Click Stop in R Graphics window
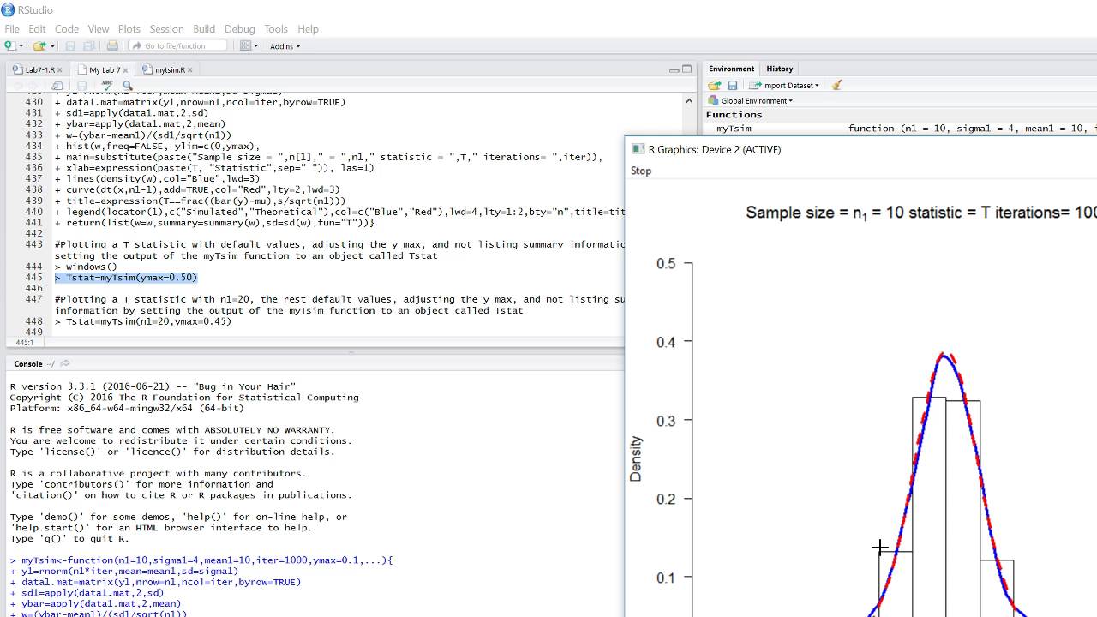Screen dimensions: 1097x617 click(641, 171)
